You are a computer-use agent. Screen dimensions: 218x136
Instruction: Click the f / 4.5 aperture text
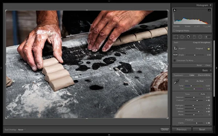click(x=197, y=26)
